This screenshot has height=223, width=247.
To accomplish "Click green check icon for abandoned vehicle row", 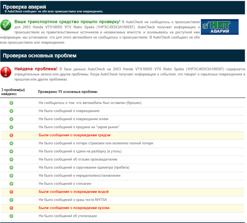I will click(x=11, y=103).
